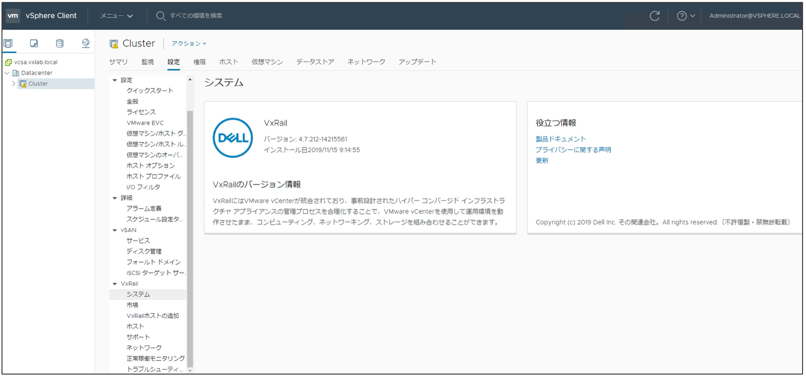Image resolution: width=806 pixels, height=378 pixels.
Task: Click バージョン: 4.7.212-14215561 text
Action: [305, 139]
